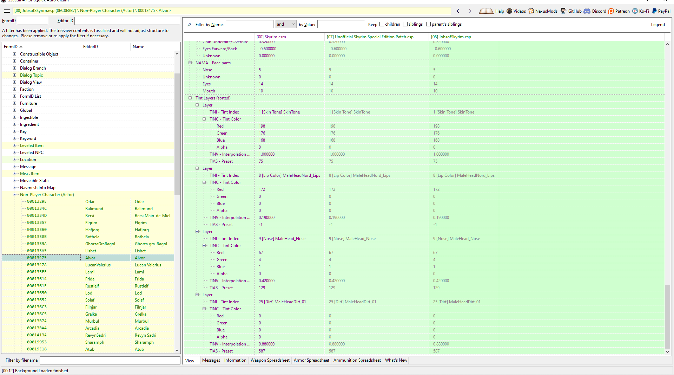Select the Eyes Farward/Back row label

220,49
